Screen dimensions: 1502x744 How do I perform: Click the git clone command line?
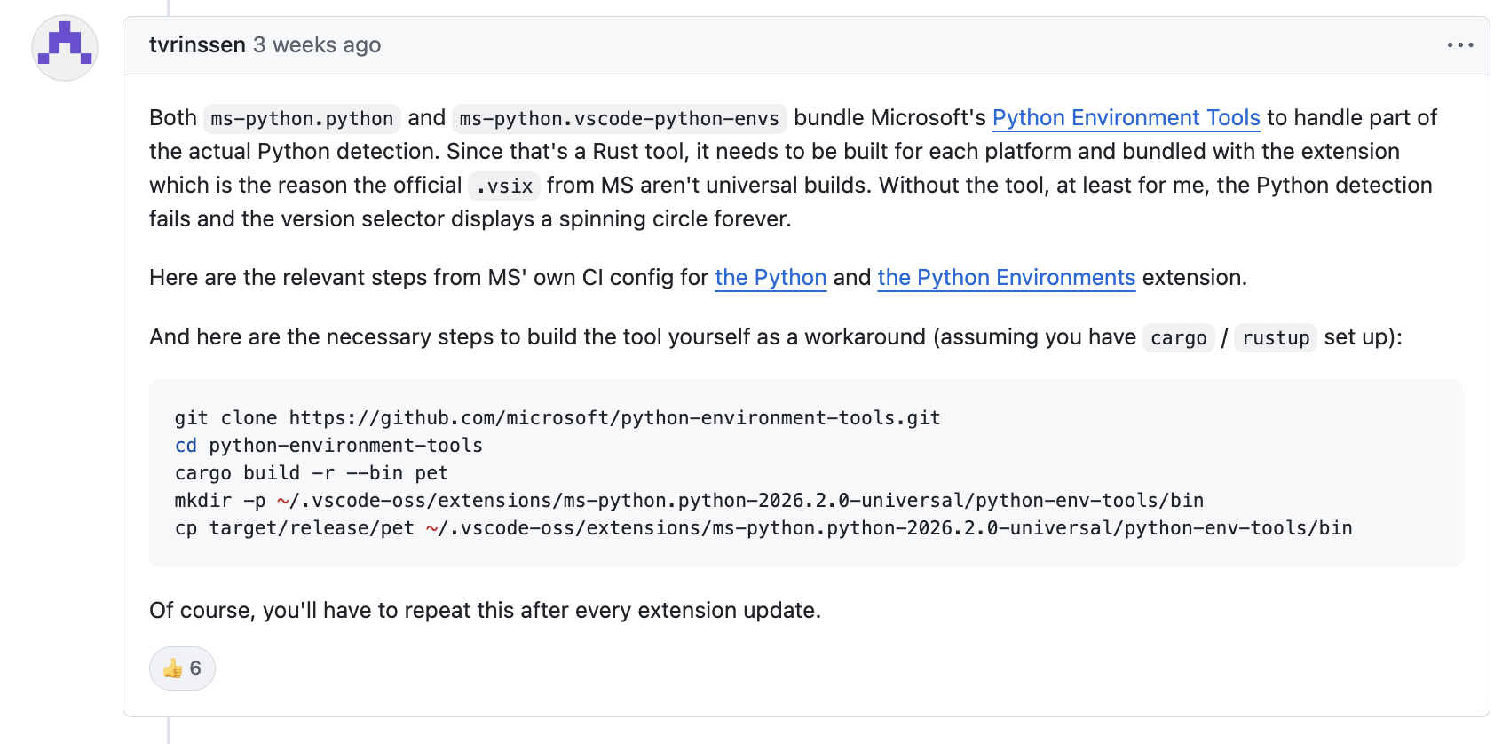coord(557,417)
